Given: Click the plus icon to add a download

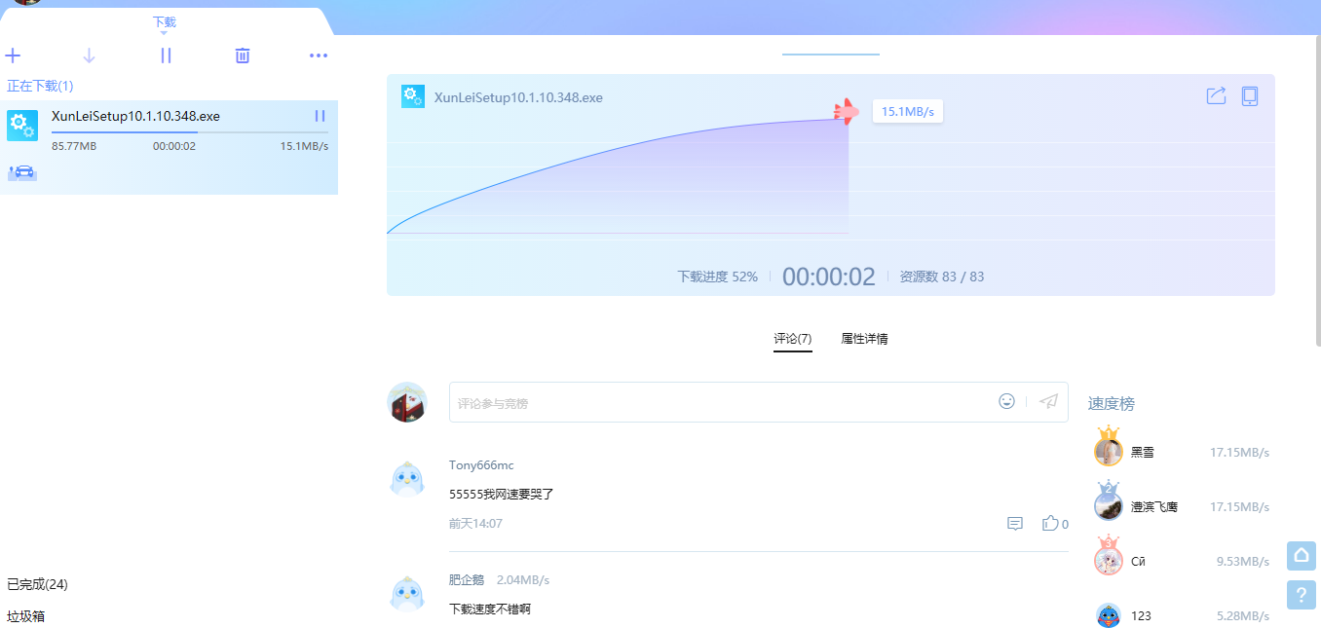Looking at the screenshot, I should [13, 55].
